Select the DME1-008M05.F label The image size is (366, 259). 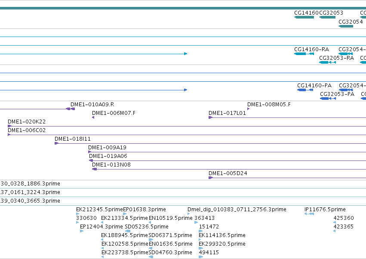tap(269, 105)
